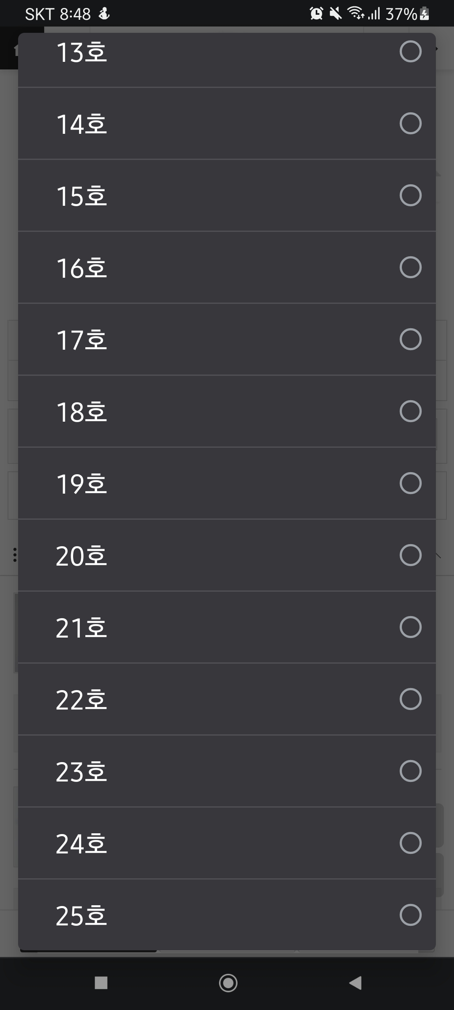Image resolution: width=454 pixels, height=1010 pixels.
Task: Select the 14호 radio button
Action: pos(410,123)
